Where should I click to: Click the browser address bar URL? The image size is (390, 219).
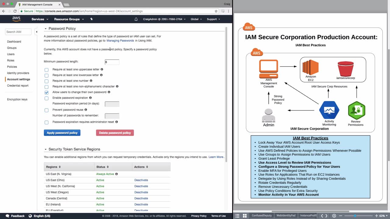point(89,11)
